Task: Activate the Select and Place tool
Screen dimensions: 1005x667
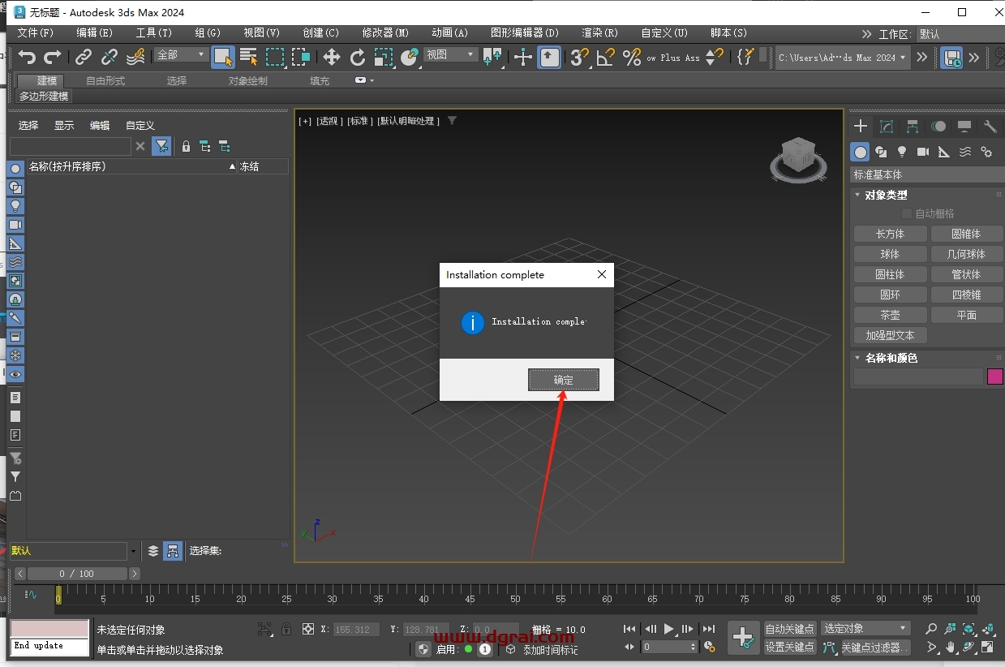Action: point(410,57)
